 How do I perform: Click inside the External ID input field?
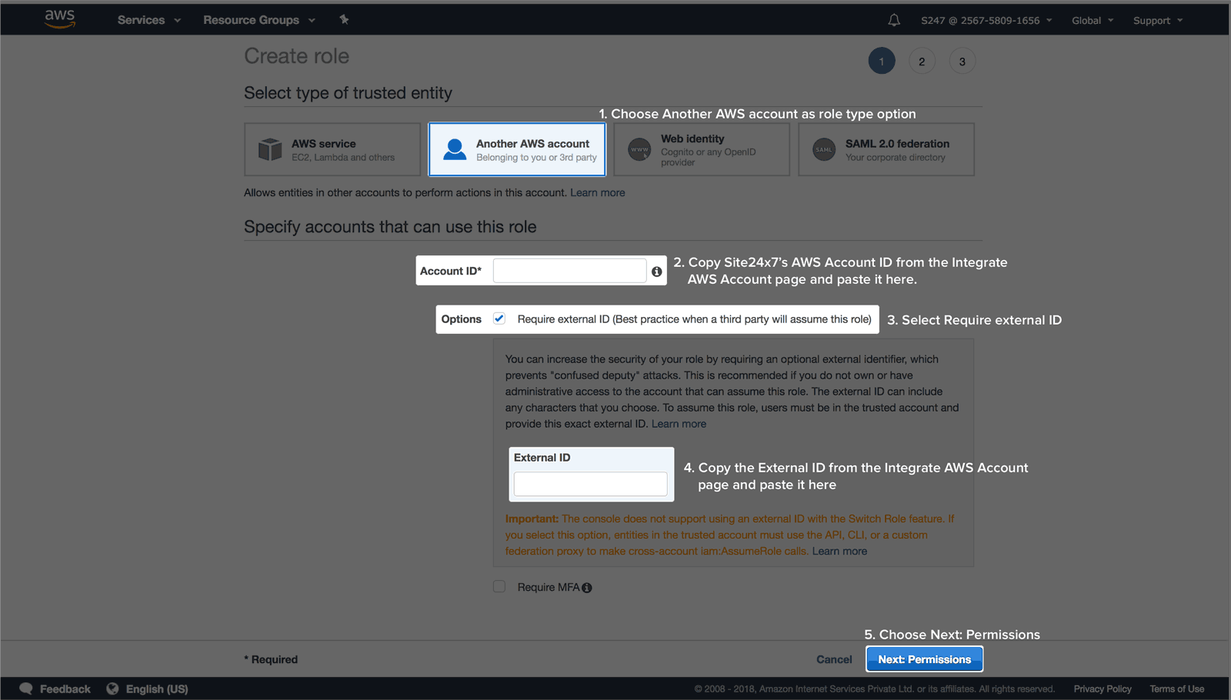tap(589, 483)
